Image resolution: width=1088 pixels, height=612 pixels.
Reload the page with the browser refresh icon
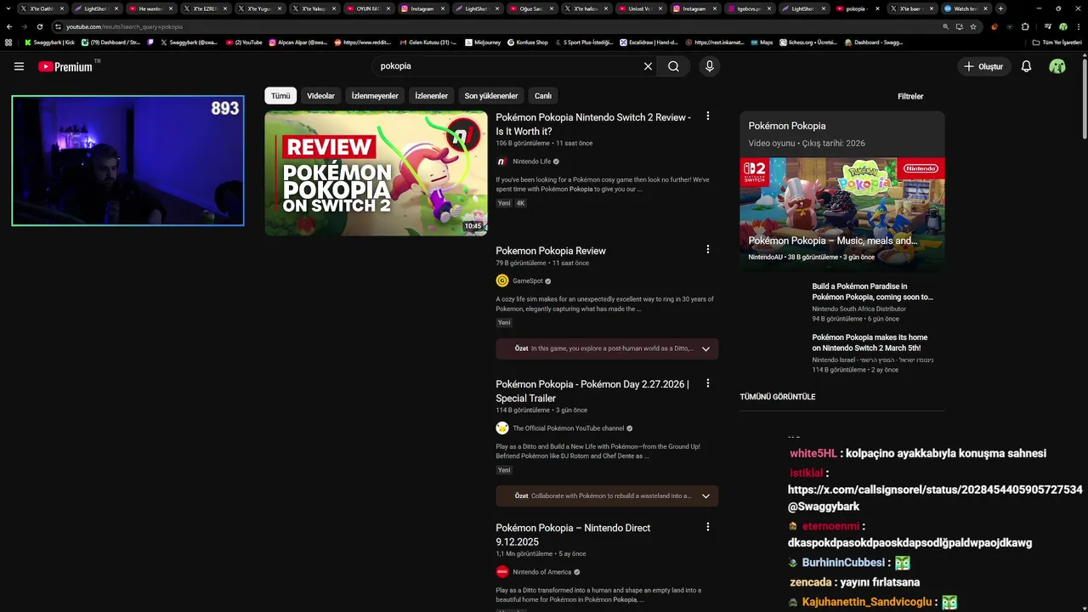click(39, 26)
